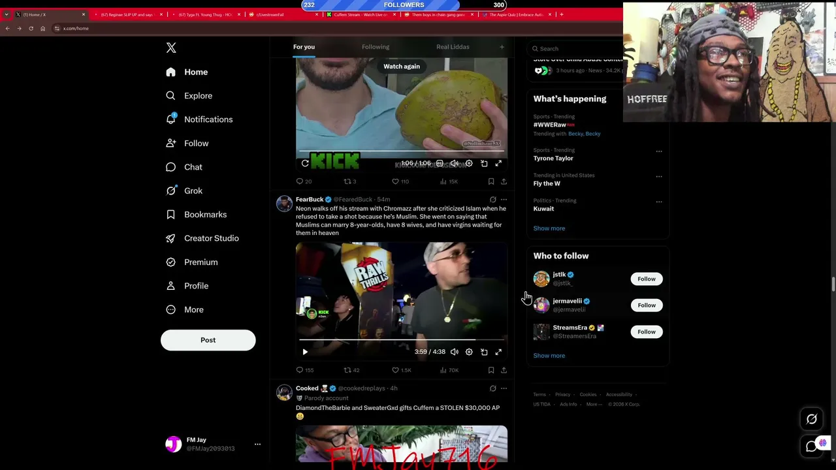Open the floating Grok button at bottom right
836x470 pixels.
tap(812, 420)
